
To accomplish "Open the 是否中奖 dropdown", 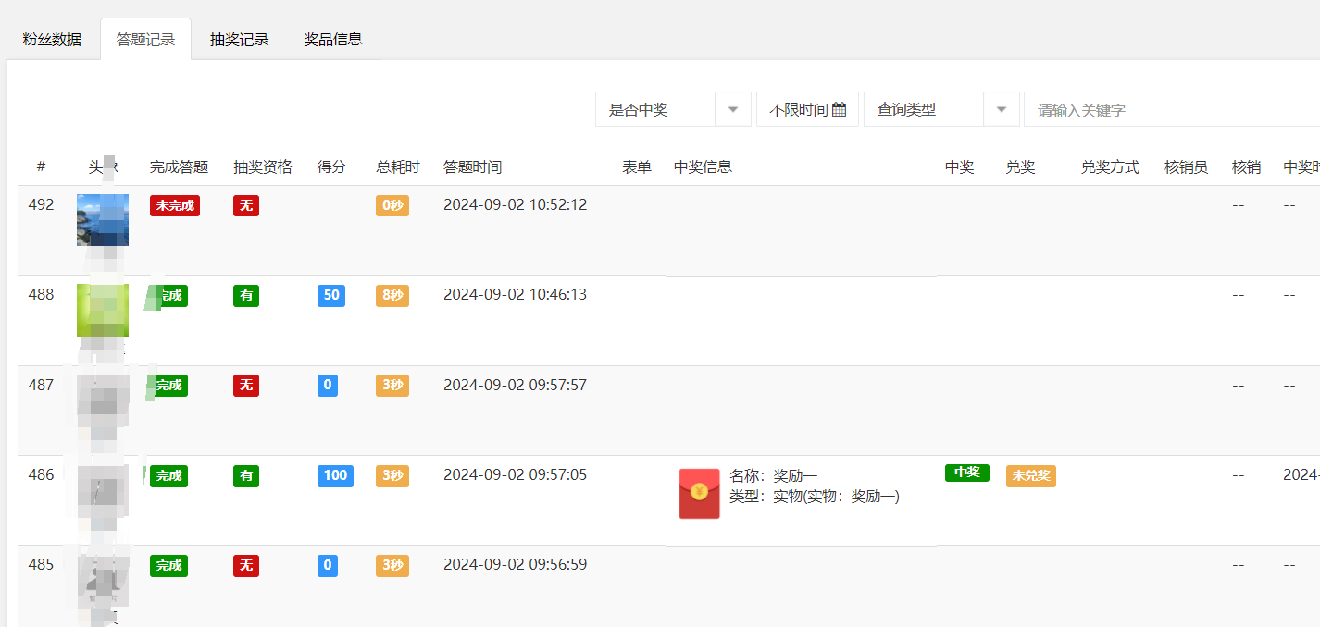I will (673, 109).
